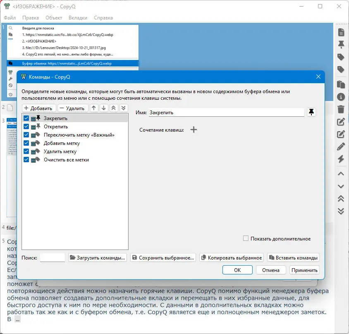Enable Показать дополнительное checkbox
349x334 pixels.
246,238
